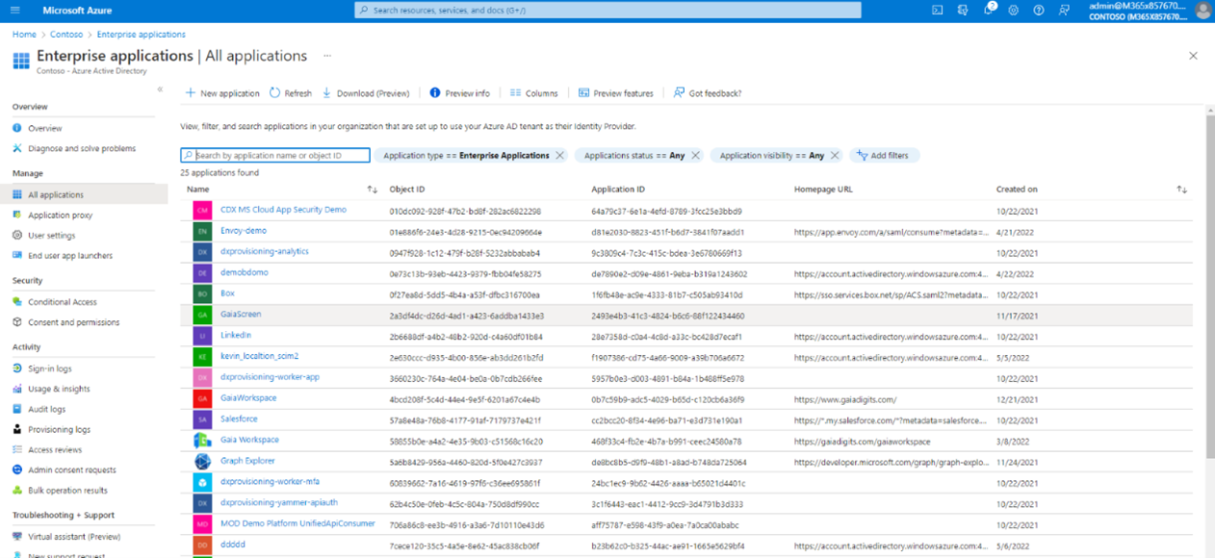Select All applications in the Manage menu

84,194
